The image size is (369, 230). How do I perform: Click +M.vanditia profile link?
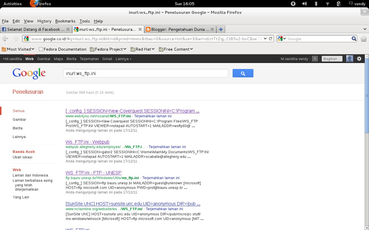pyautogui.click(x=12, y=59)
